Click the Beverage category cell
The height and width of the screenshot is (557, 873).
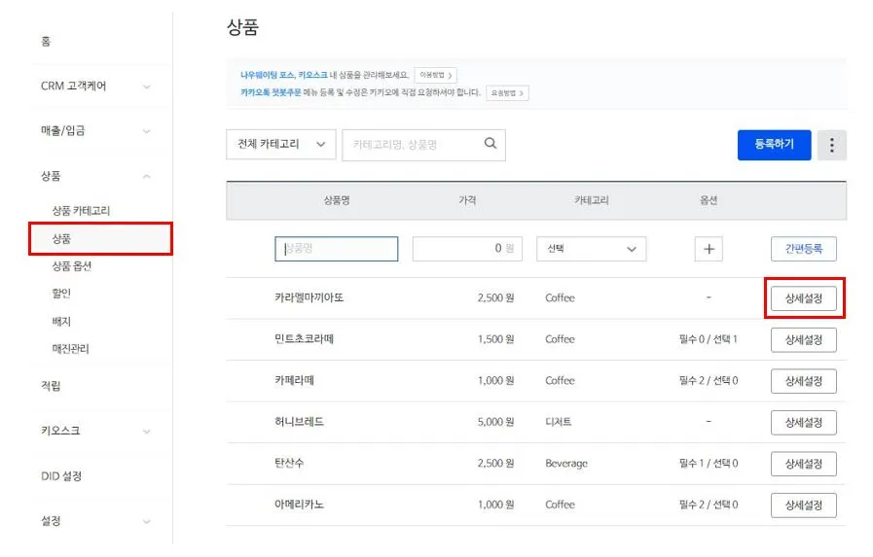[x=566, y=464]
